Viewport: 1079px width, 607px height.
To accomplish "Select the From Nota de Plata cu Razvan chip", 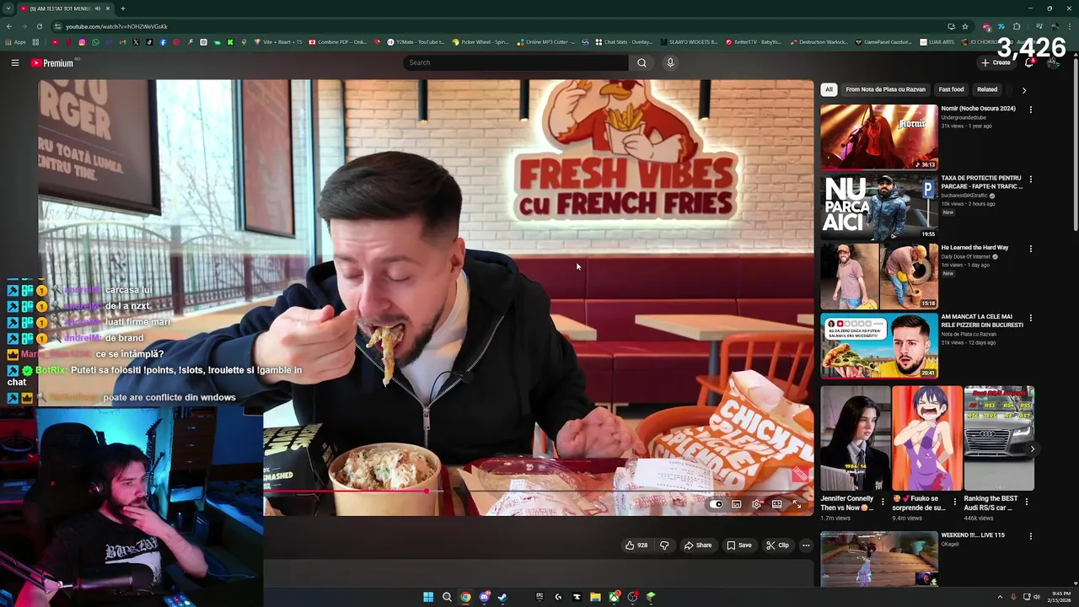I will [885, 89].
